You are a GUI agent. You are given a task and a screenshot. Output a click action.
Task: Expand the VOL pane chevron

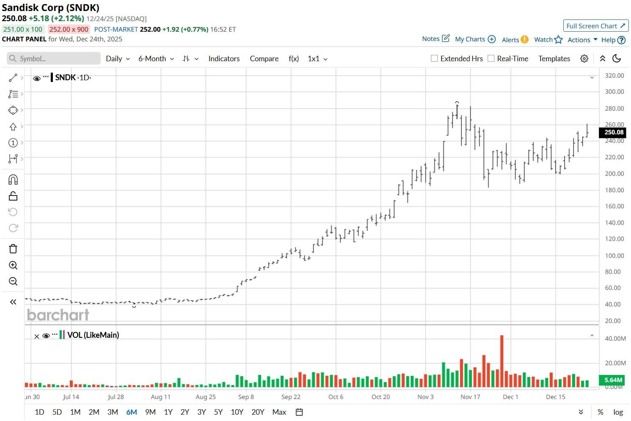tap(592, 335)
